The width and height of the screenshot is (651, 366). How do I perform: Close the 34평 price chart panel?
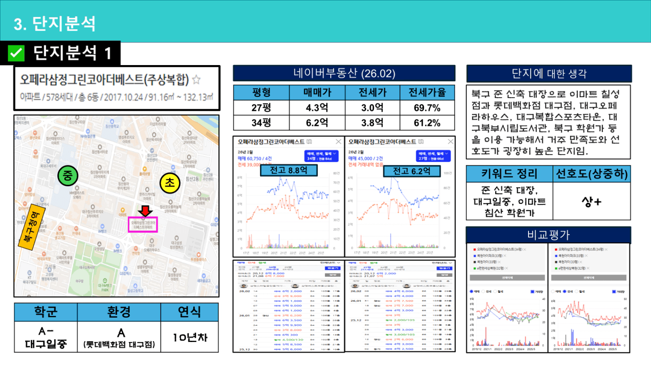coord(338,142)
